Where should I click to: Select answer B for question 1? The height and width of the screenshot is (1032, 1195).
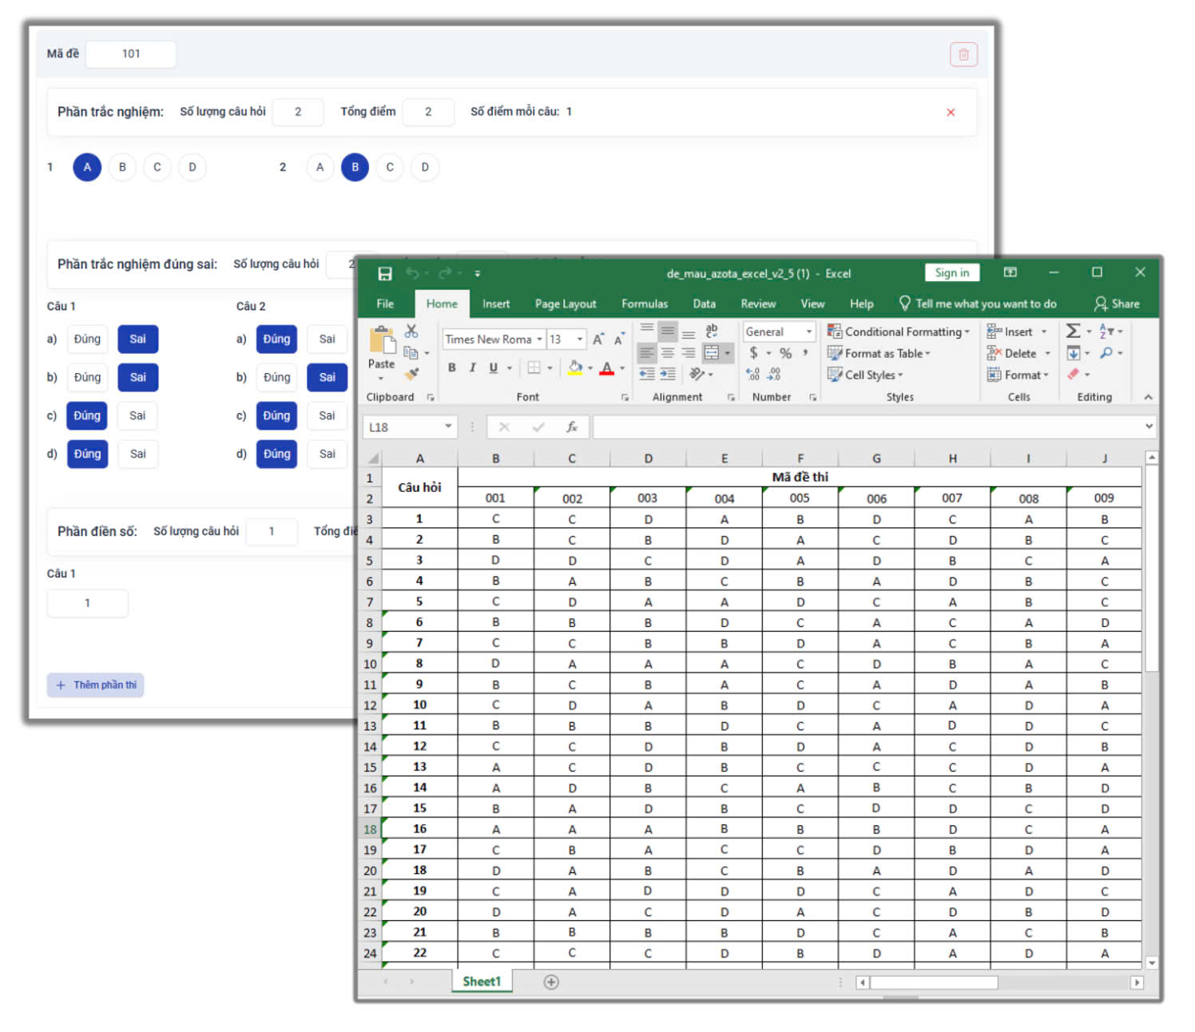[122, 167]
